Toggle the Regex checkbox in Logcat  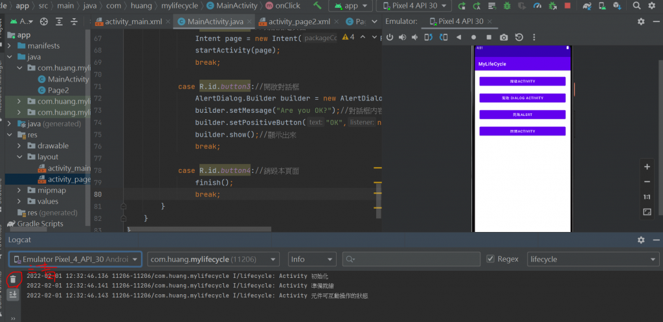click(491, 259)
